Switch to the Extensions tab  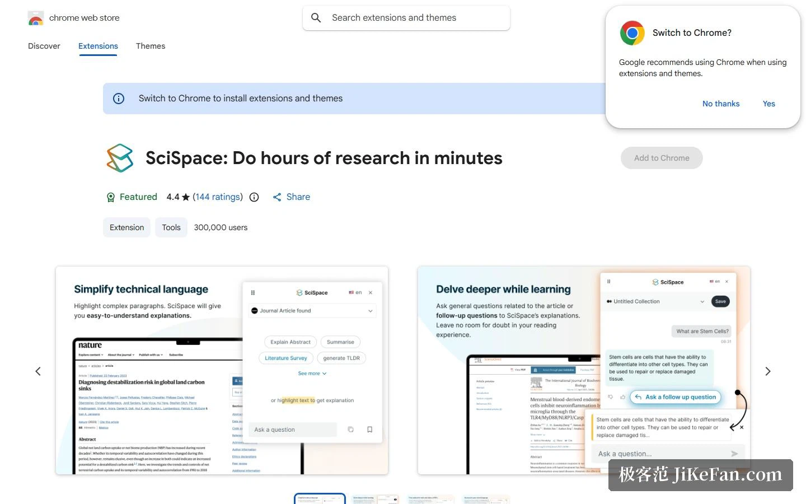pos(98,46)
